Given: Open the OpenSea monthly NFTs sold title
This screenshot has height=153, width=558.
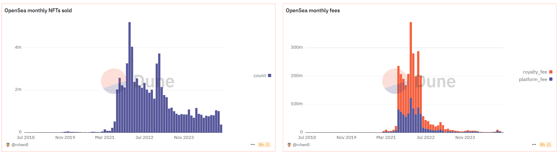Looking at the screenshot, I should tap(38, 10).
